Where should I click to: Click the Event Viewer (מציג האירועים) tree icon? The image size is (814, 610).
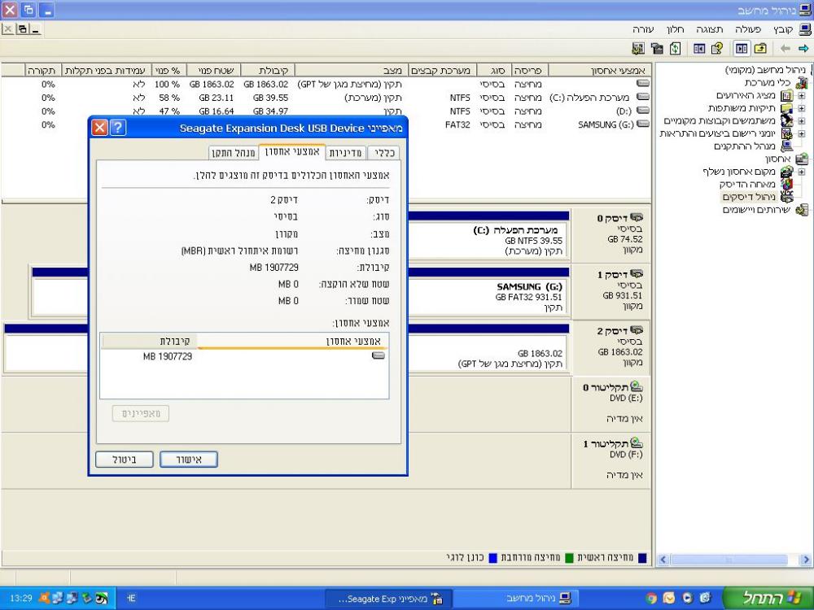coord(787,95)
